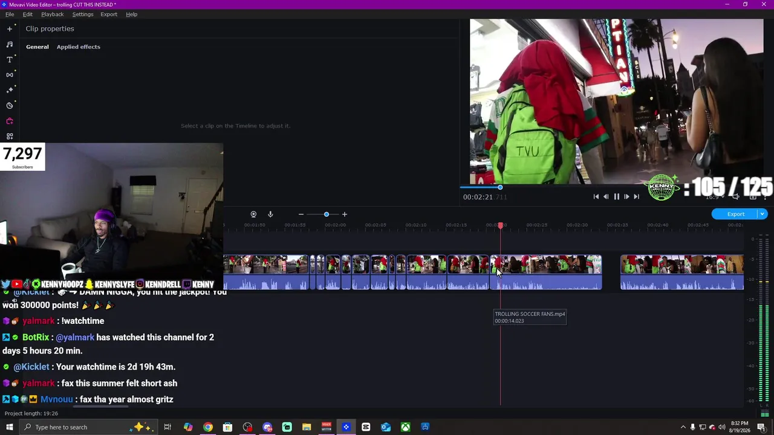Image resolution: width=774 pixels, height=435 pixels.
Task: Select the clip under the playhead
Action: tap(546, 272)
